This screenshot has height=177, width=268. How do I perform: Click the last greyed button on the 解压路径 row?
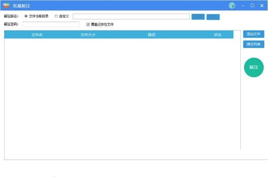(x=213, y=17)
